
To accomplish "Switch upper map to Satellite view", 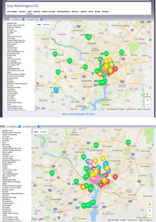I will coord(46,24).
